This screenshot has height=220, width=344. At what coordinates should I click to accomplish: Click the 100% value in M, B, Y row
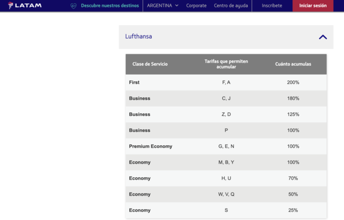point(293,163)
